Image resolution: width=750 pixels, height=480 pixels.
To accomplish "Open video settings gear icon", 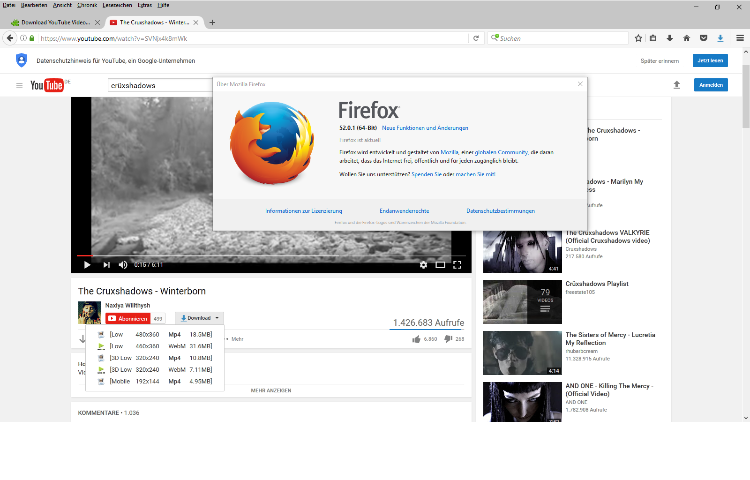I will click(423, 265).
